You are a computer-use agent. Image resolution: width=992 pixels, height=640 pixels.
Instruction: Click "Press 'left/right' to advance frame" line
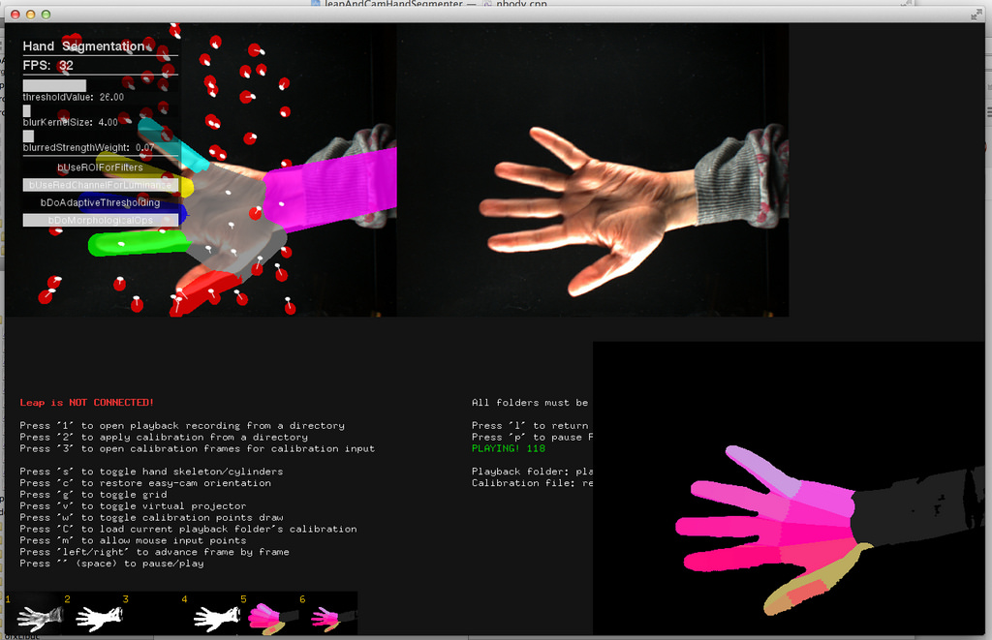pos(154,552)
